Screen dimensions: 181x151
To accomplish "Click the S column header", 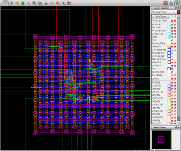I will click(x=175, y=17).
